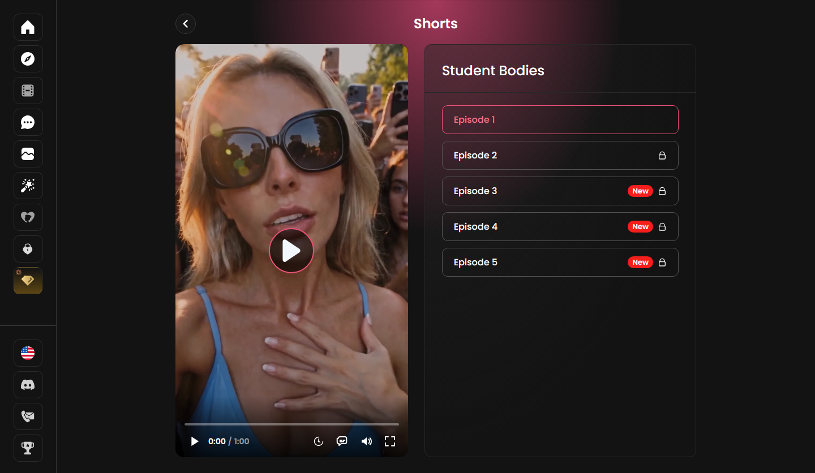The width and height of the screenshot is (815, 473).
Task: Open the Home icon in sidebar
Action: point(28,27)
